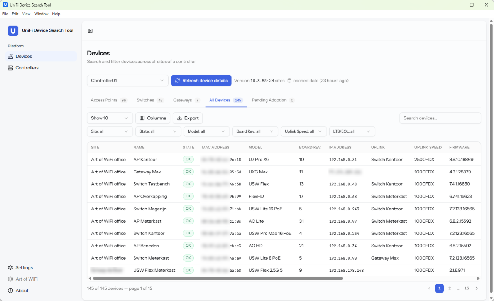The image size is (494, 301).
Task: Go to next page arrow
Action: [x=477, y=288]
